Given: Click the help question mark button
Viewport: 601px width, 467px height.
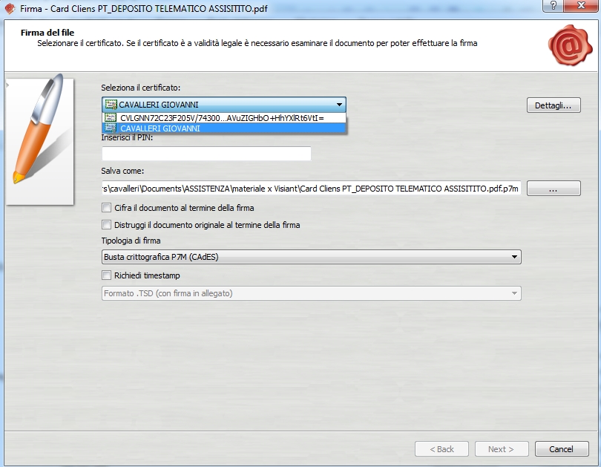Looking at the screenshot, I should coord(553,6).
